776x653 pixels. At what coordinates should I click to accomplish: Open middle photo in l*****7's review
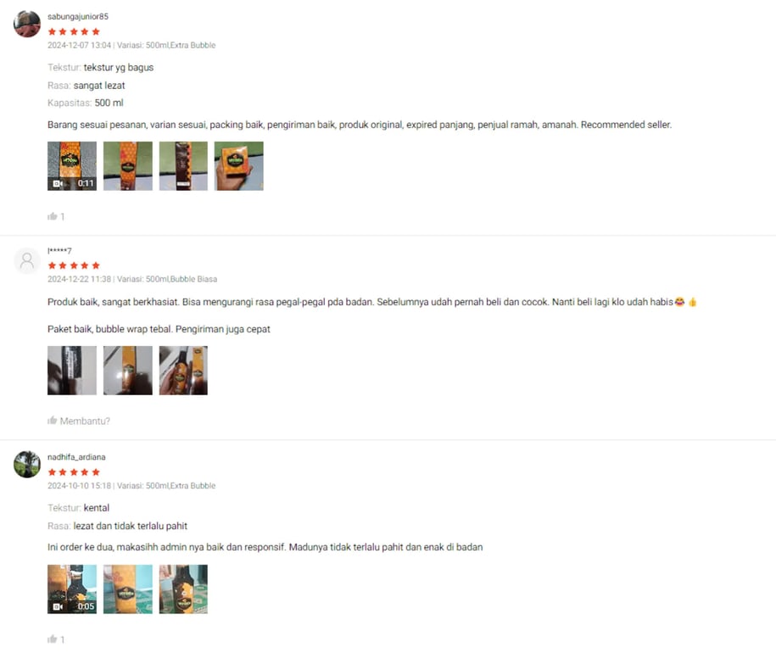pyautogui.click(x=128, y=371)
